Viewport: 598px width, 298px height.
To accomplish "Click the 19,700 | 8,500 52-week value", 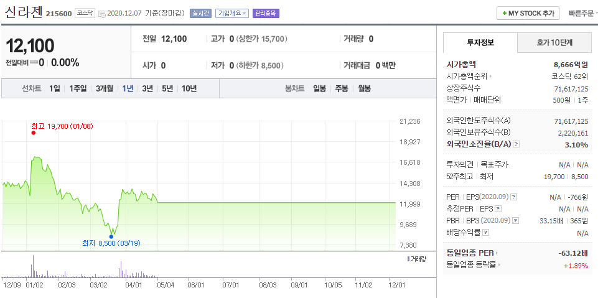I will pyautogui.click(x=566, y=177).
